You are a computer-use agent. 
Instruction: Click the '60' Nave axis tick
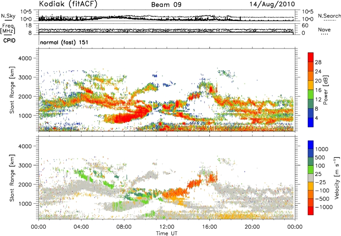click(305, 26)
